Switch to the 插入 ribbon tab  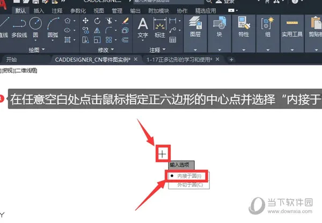39,11
